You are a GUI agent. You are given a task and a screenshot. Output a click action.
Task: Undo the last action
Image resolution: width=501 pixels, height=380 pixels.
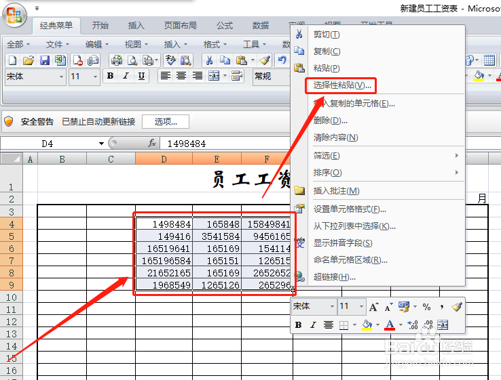[x=282, y=60]
